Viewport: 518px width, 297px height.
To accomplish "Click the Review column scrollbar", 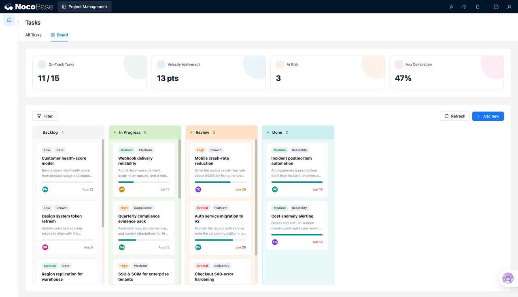I will point(256,197).
